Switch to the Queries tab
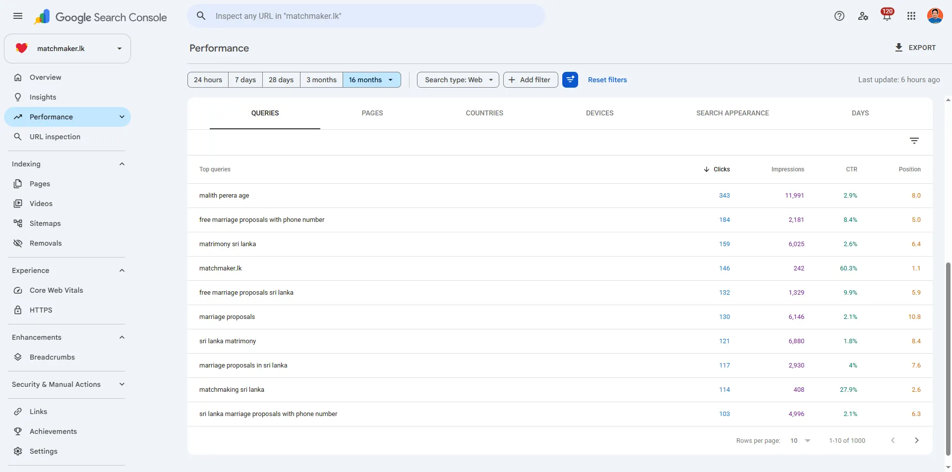Viewport: 952px width, 472px height. [265, 113]
